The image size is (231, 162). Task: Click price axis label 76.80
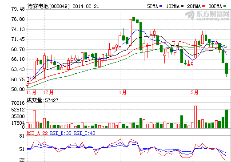click(x=18, y=19)
